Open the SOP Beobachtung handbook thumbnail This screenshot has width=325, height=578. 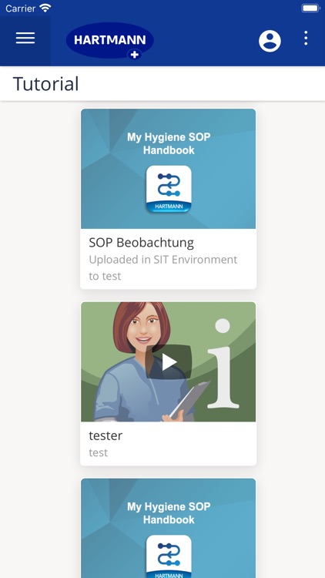pyautogui.click(x=169, y=169)
